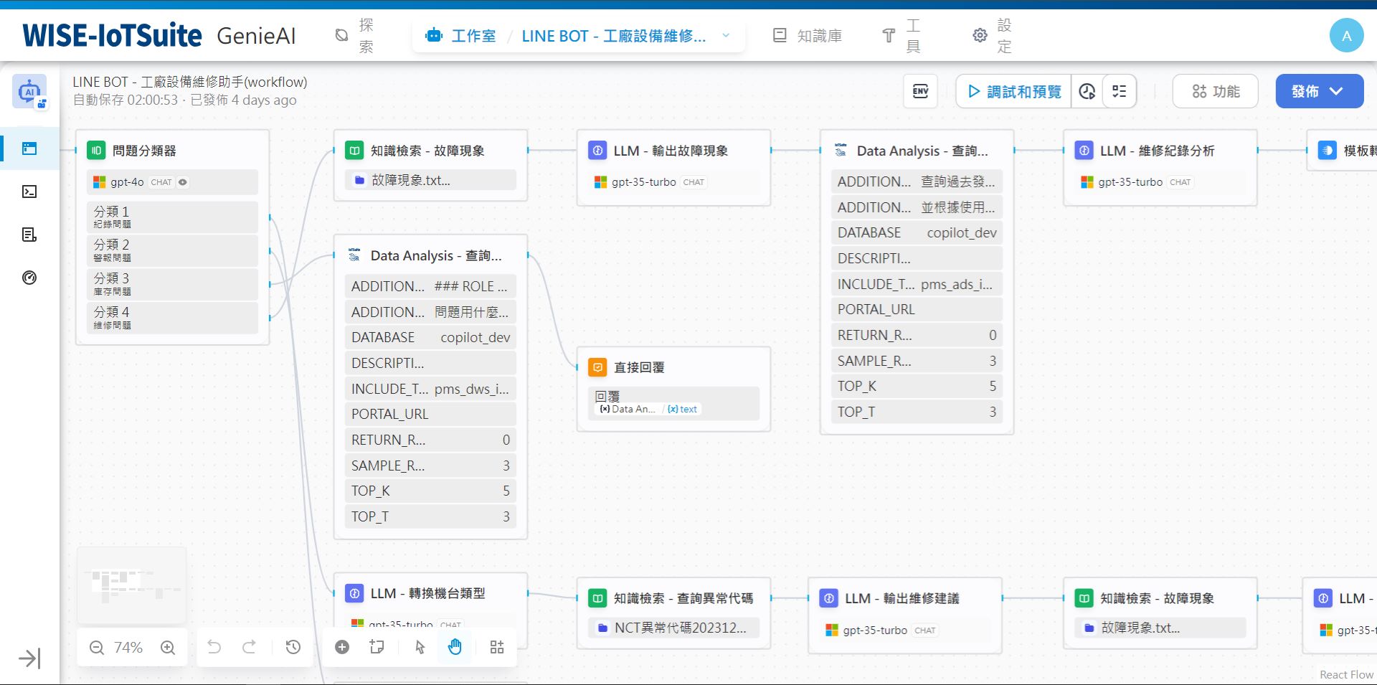This screenshot has height=685, width=1377.
Task: Open the 工作室 studio tab
Action: (460, 36)
